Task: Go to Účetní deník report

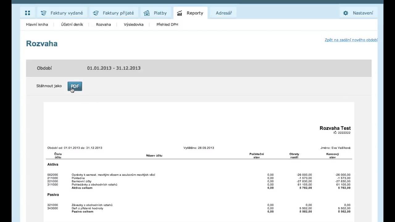Action: click(x=72, y=24)
